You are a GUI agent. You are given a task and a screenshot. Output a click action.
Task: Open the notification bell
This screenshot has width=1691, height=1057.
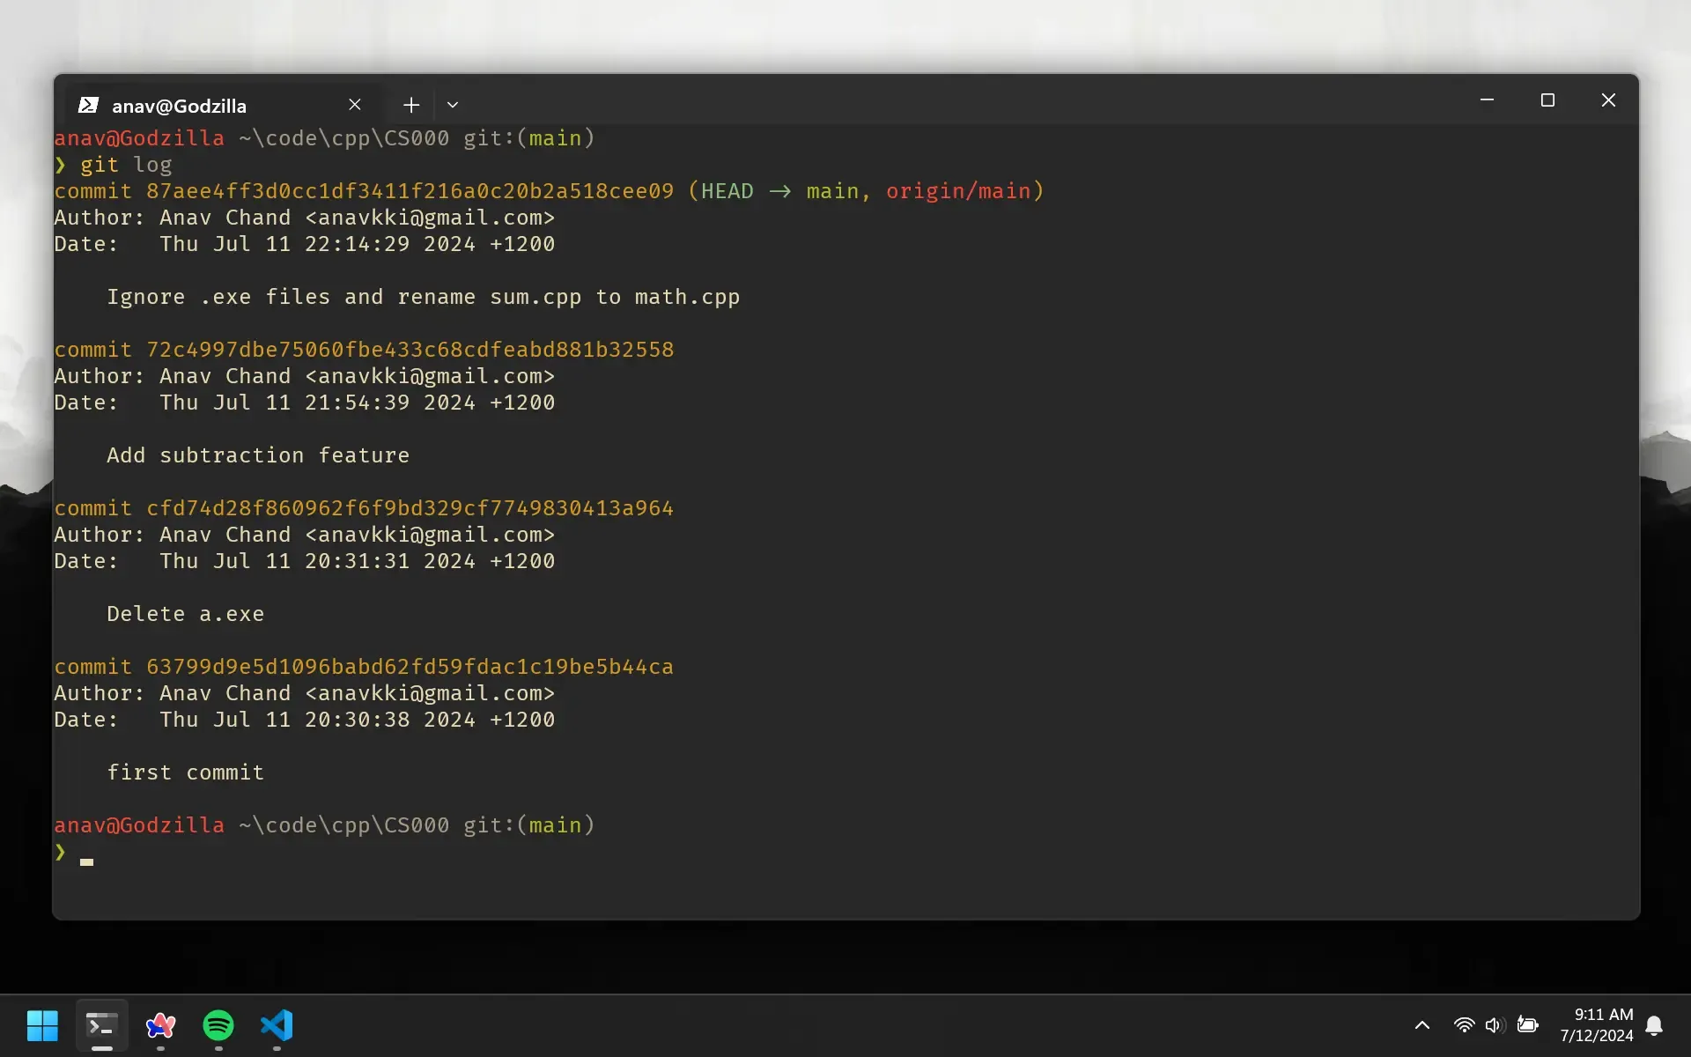pos(1654,1025)
